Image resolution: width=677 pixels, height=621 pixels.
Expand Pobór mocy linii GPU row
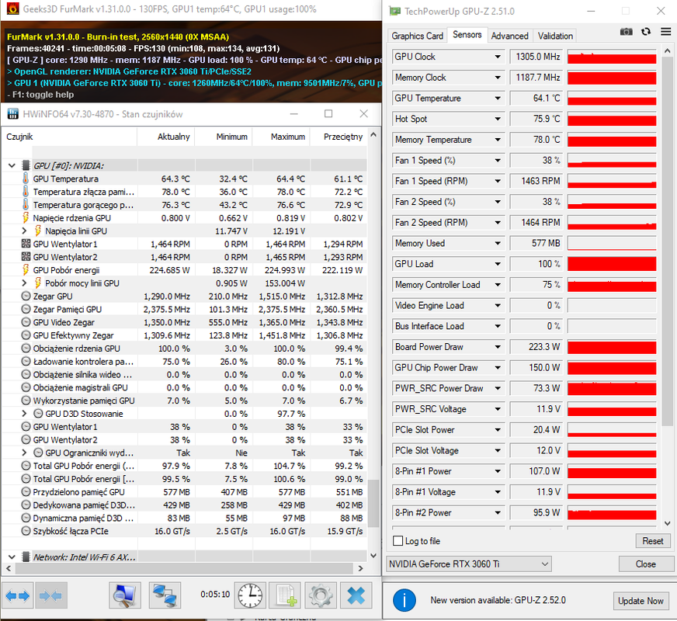24,283
